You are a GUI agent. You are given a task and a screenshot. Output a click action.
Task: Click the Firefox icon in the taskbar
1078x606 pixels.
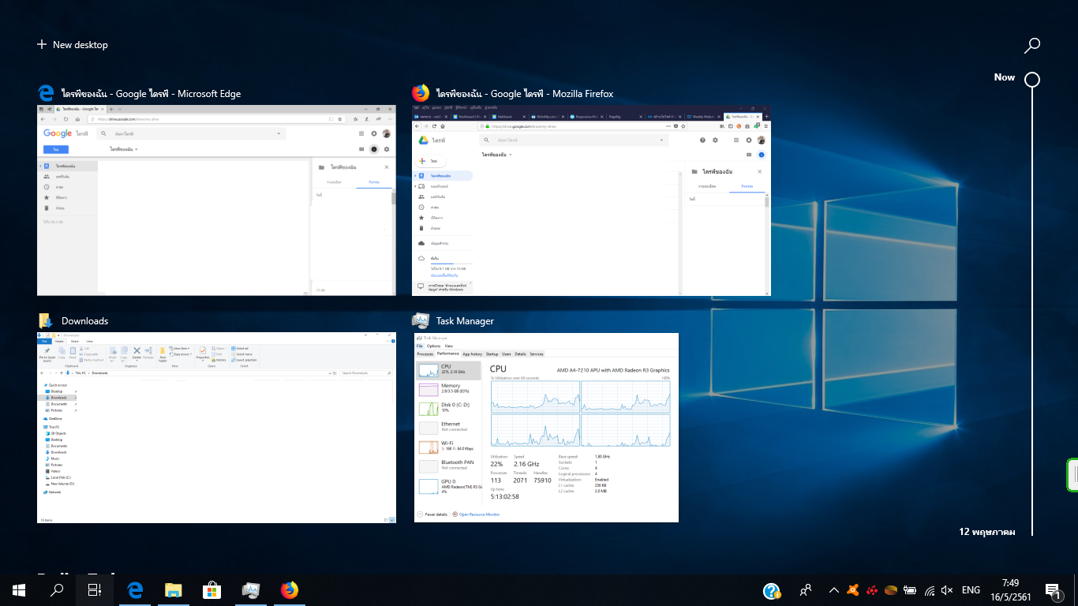pyautogui.click(x=290, y=590)
